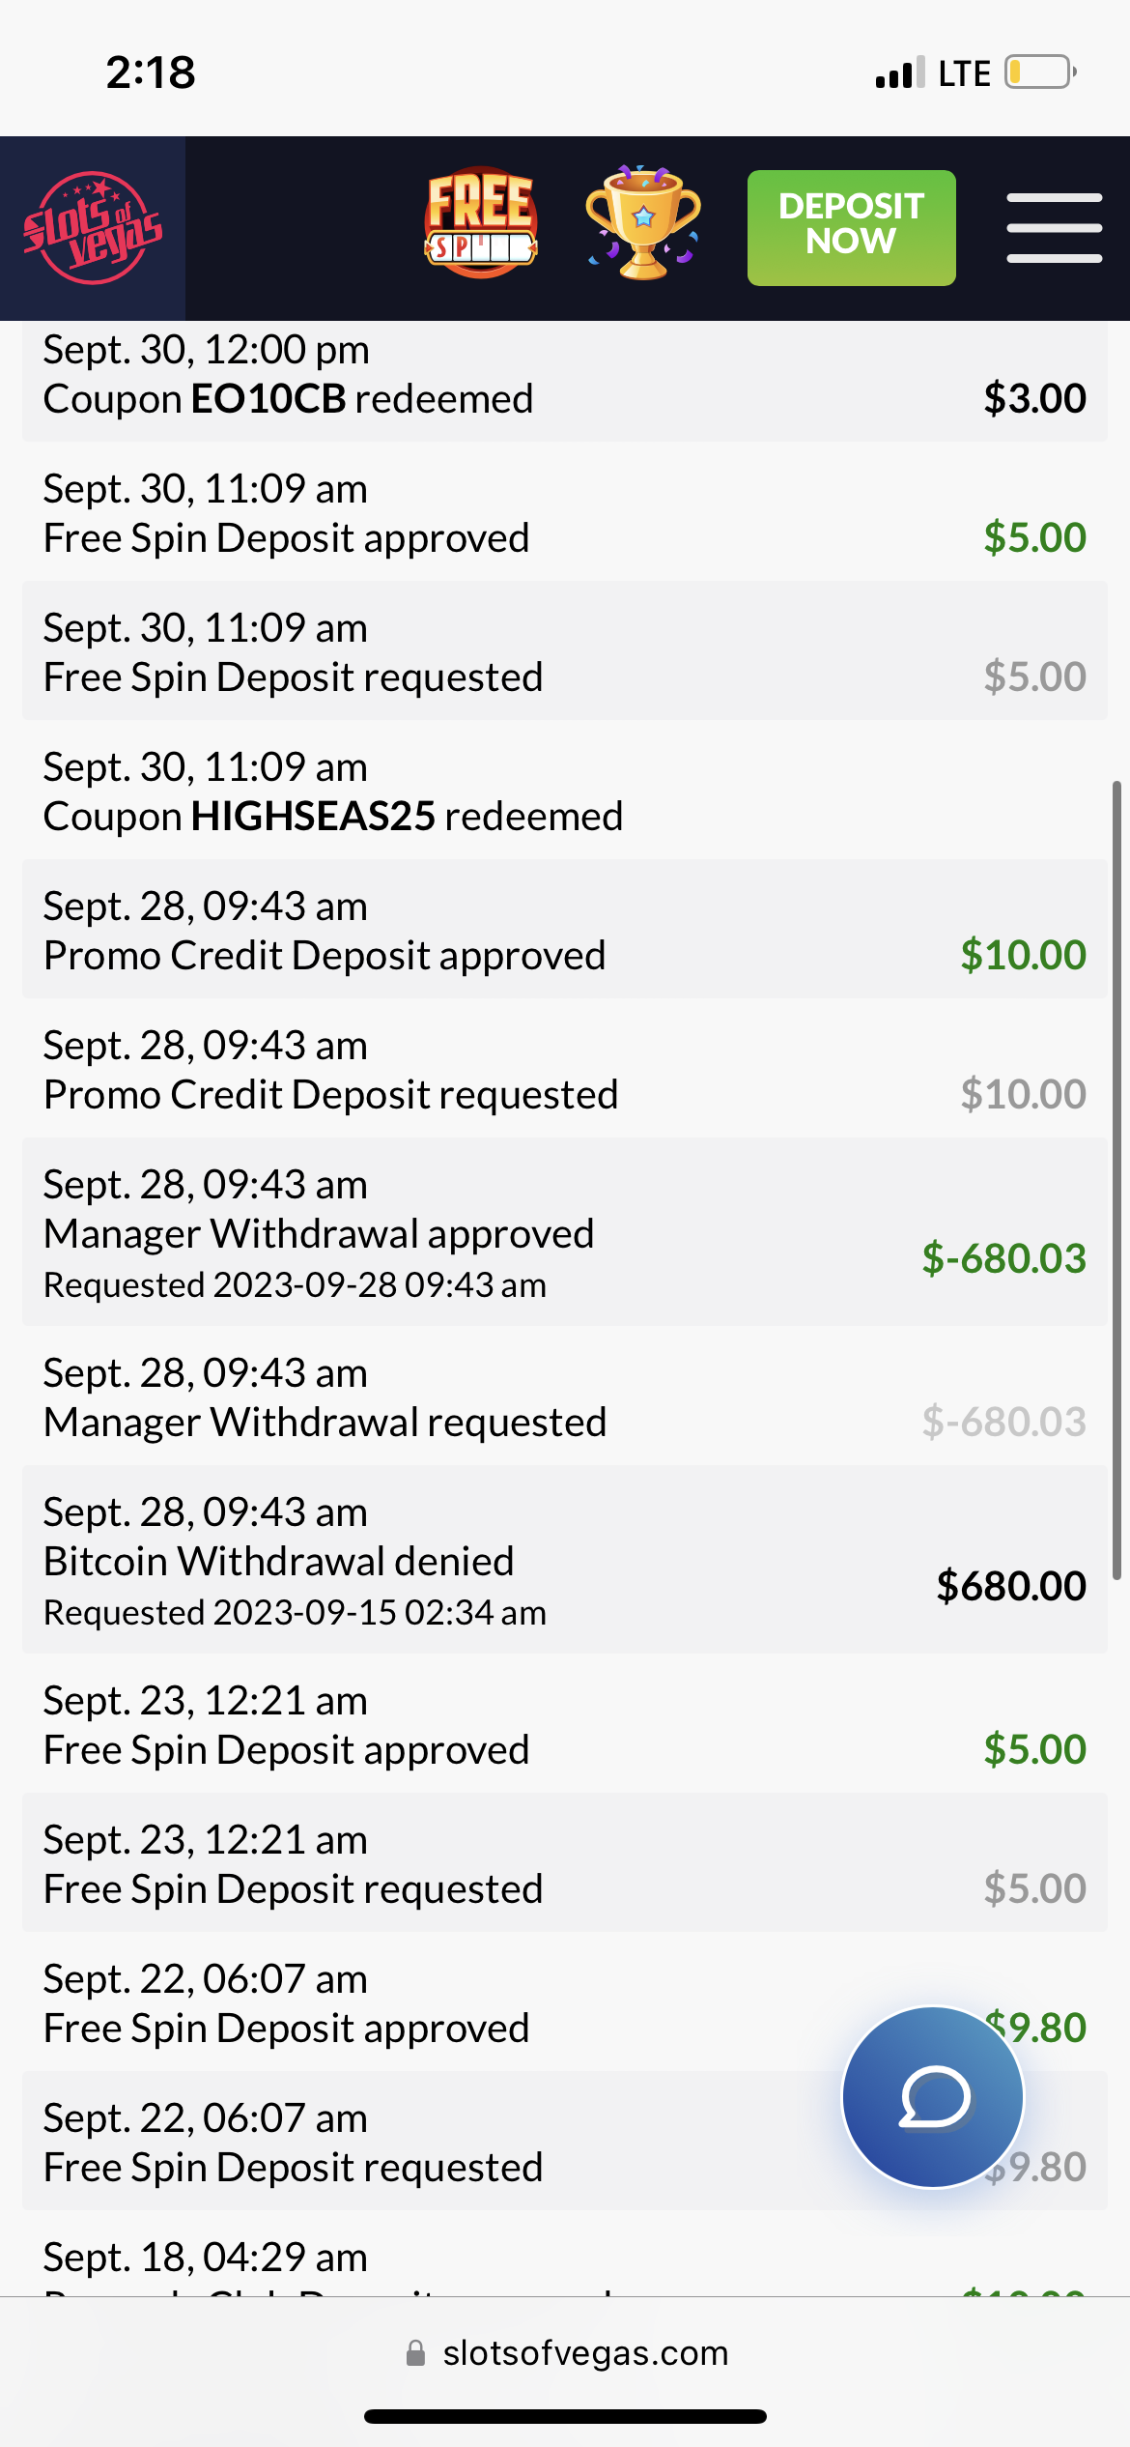Open the live chat bubble
Screen dimensions: 1130x2447
pos(933,2096)
